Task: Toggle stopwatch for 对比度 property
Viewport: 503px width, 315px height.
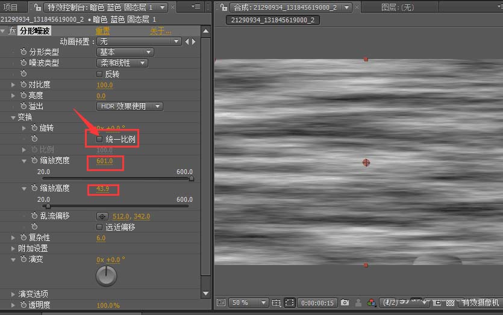Action: [x=23, y=84]
